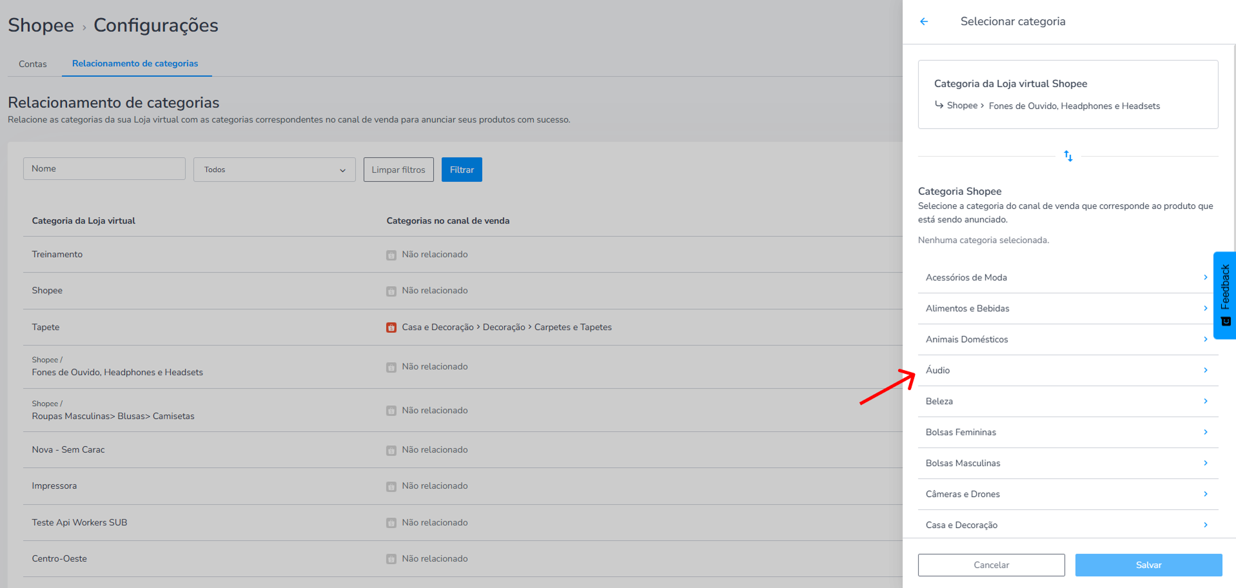Click Nenhuma categoria selecionada text
The image size is (1236, 588).
click(984, 240)
